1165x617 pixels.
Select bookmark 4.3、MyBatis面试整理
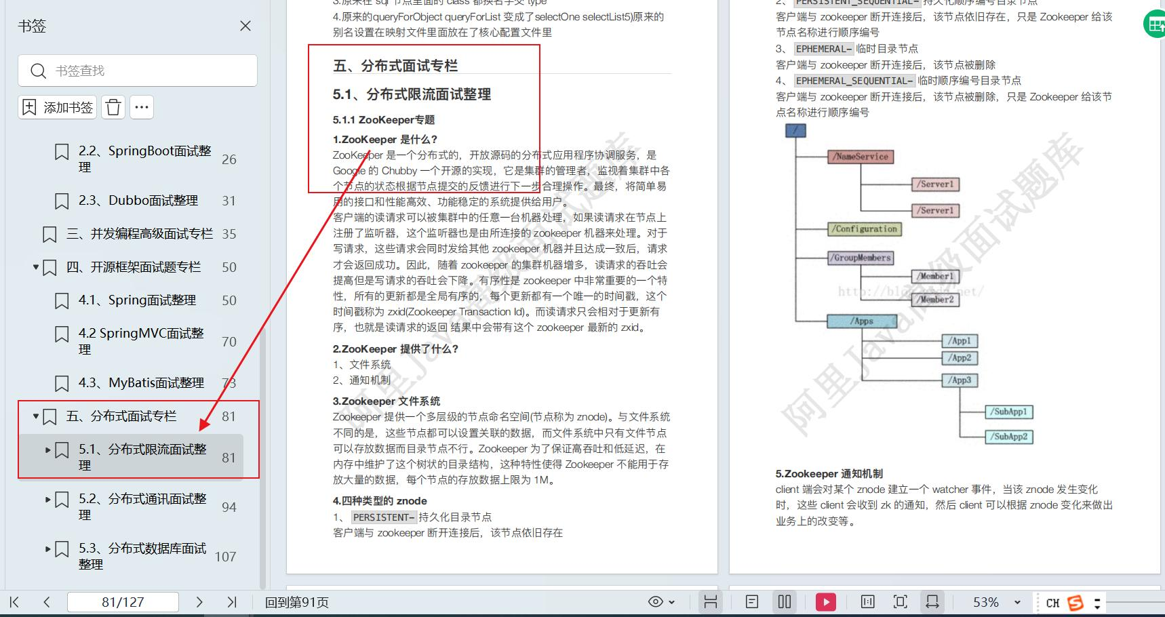click(141, 383)
